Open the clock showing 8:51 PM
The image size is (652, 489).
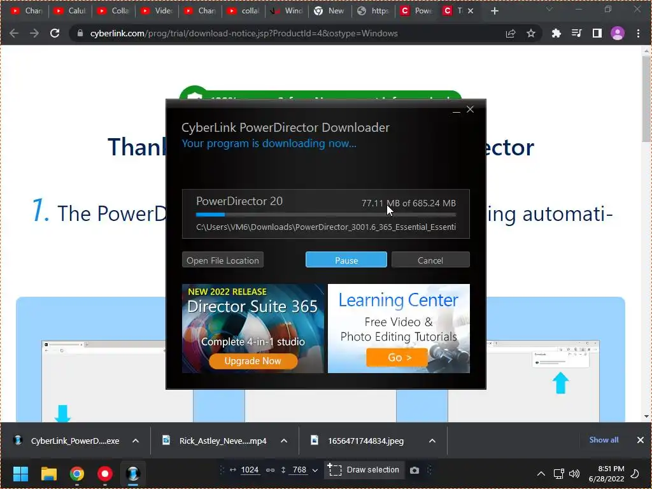tap(607, 474)
